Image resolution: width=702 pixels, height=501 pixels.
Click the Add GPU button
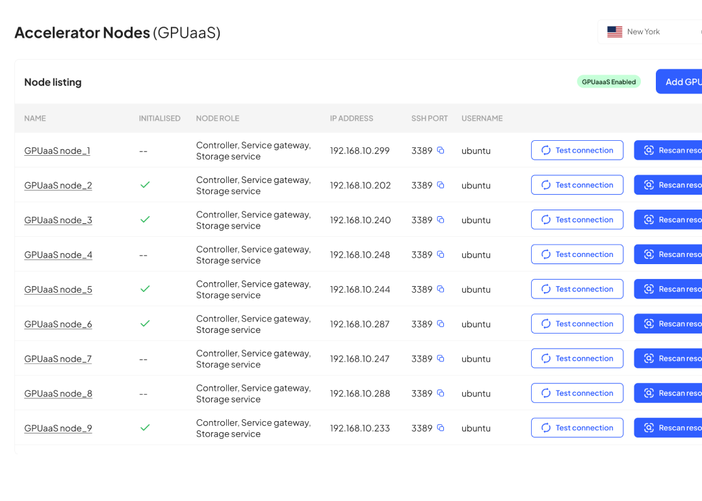tap(679, 82)
